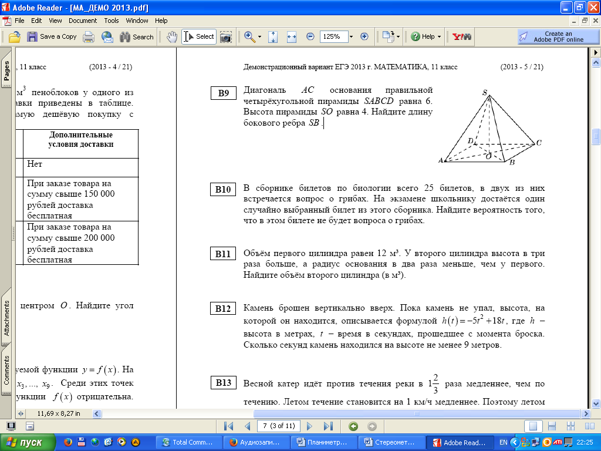The height and width of the screenshot is (451, 601).
Task: Open the Attachments side panel tab
Action: pos(6,318)
